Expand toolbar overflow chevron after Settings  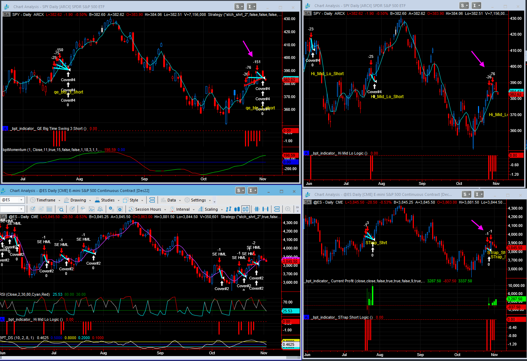pos(215,200)
